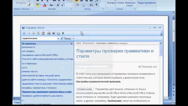The width and height of the screenshot is (188, 106).
Task: Click Word horizontal scroll left arrow
Action: point(14,98)
